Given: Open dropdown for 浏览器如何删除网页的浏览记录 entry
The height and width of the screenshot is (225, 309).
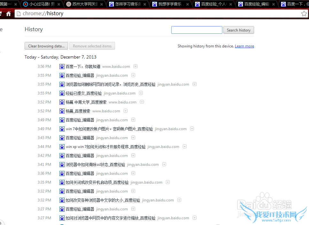Looking at the screenshot, I should [x=195, y=84].
